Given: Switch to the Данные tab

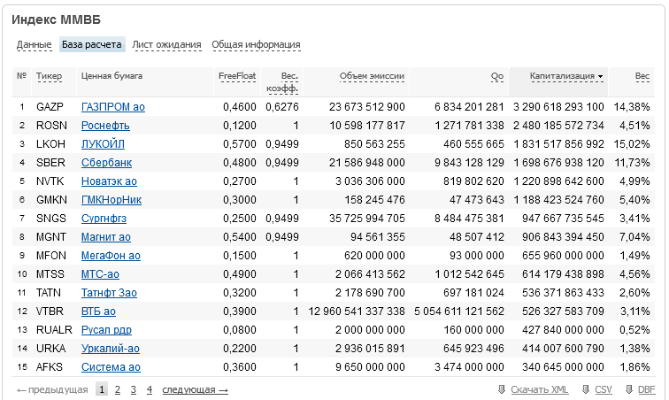Looking at the screenshot, I should click(35, 44).
